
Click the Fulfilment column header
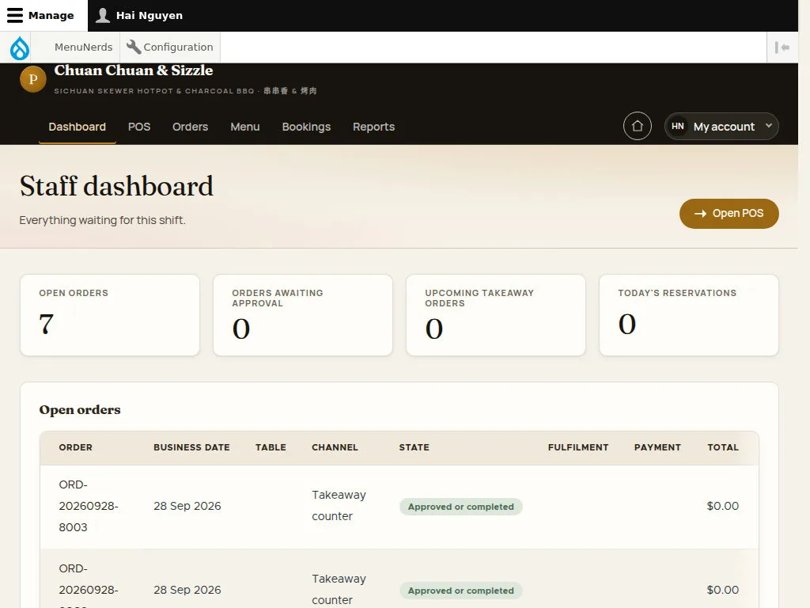point(578,448)
